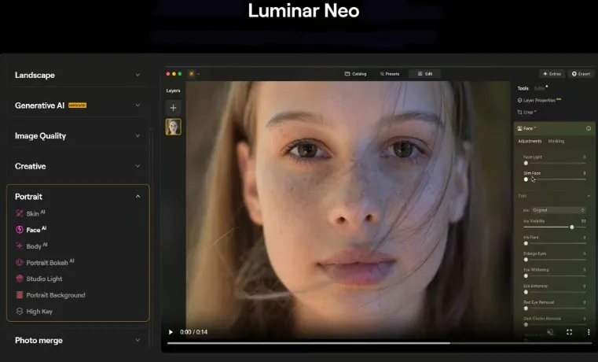The height and width of the screenshot is (362, 598).
Task: Adjust the Slim Face slider
Action: pos(555,179)
